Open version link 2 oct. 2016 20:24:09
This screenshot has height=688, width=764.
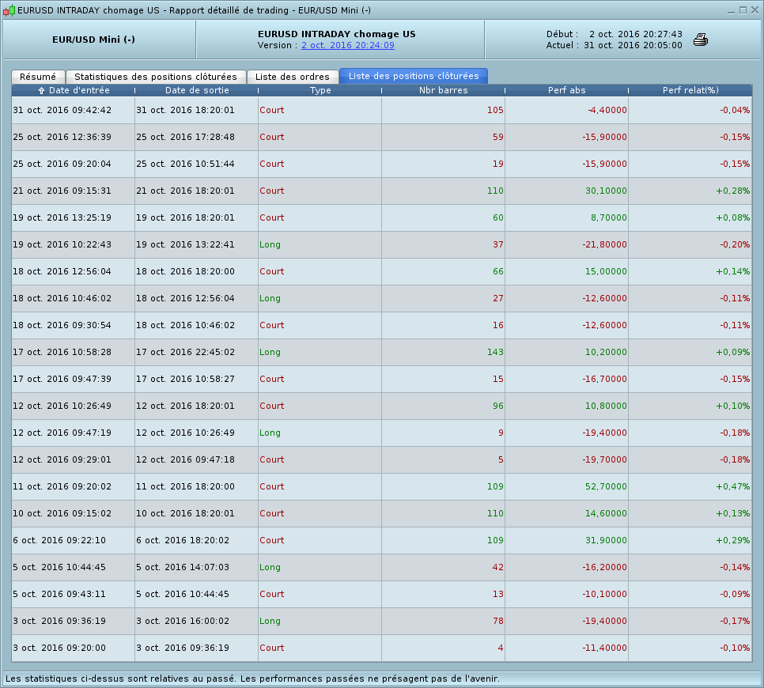(x=348, y=45)
